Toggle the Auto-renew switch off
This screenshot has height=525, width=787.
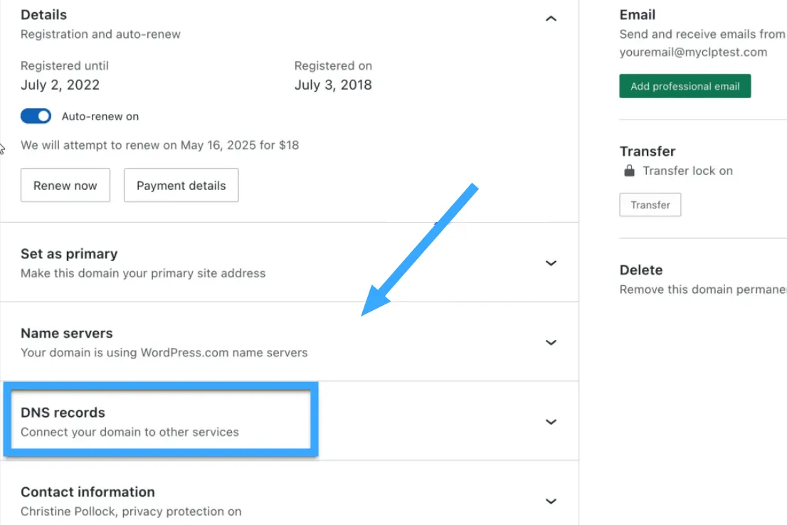coord(36,116)
